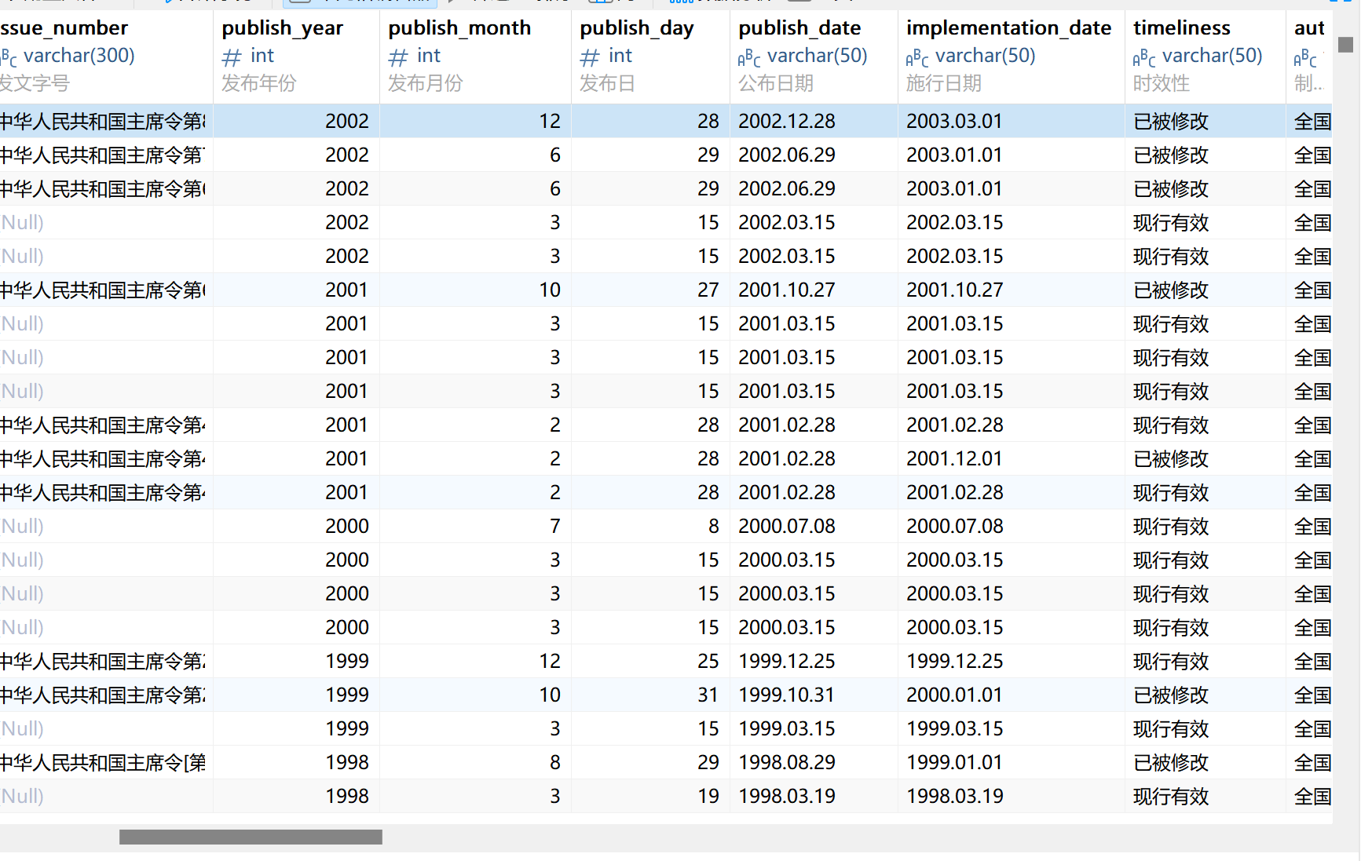The image size is (1372, 861).
Task: Select timeliness cell in 2001.12.01 row
Action: pyautogui.click(x=1206, y=458)
